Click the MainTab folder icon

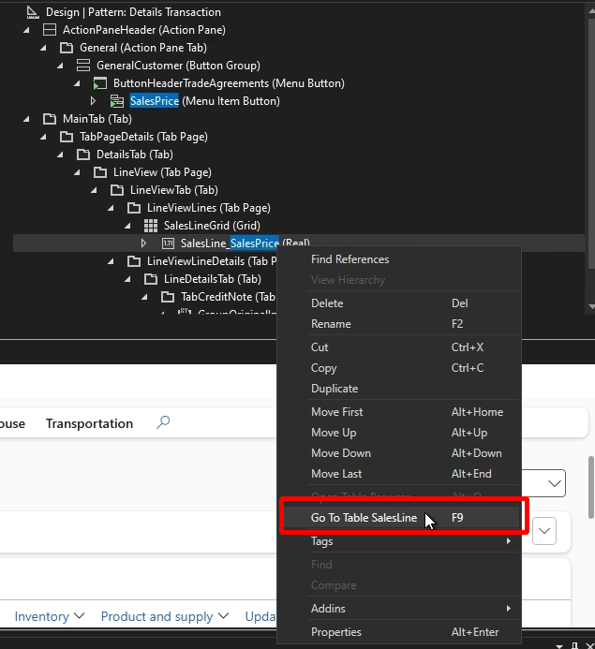point(50,119)
